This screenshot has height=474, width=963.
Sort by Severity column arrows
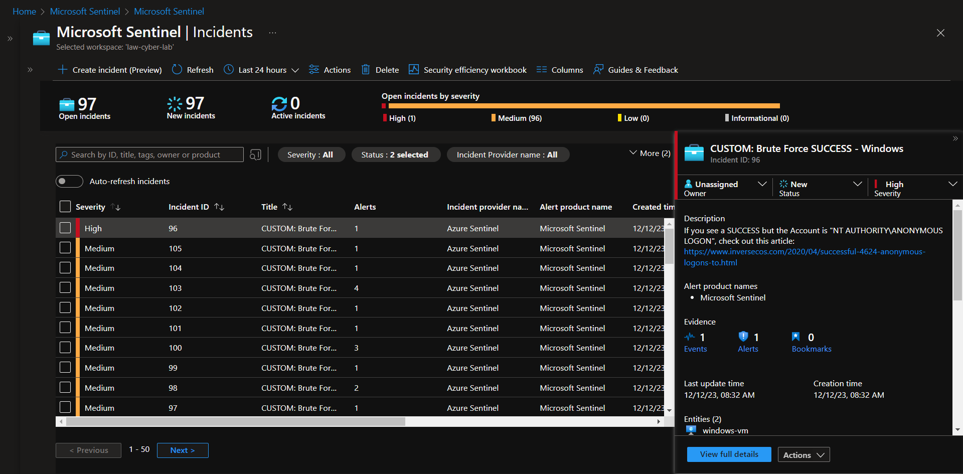[116, 207]
